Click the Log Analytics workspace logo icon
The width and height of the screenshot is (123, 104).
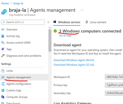4,12
